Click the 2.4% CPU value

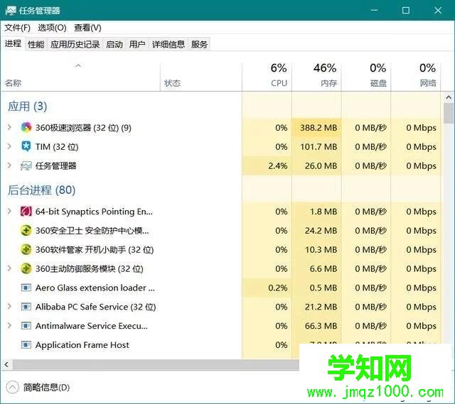click(278, 165)
